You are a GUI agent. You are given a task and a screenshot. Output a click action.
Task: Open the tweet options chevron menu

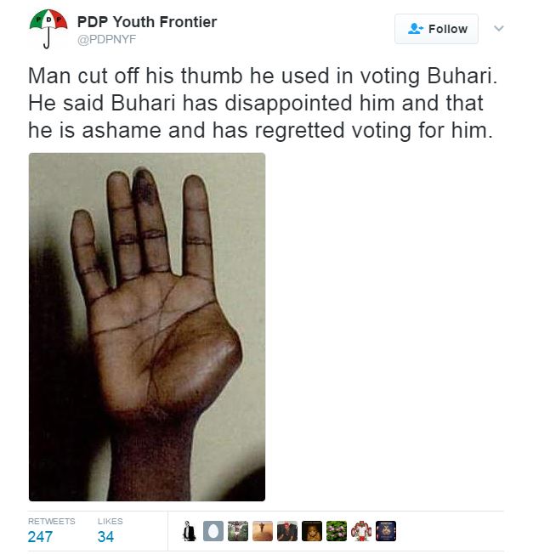point(499,29)
